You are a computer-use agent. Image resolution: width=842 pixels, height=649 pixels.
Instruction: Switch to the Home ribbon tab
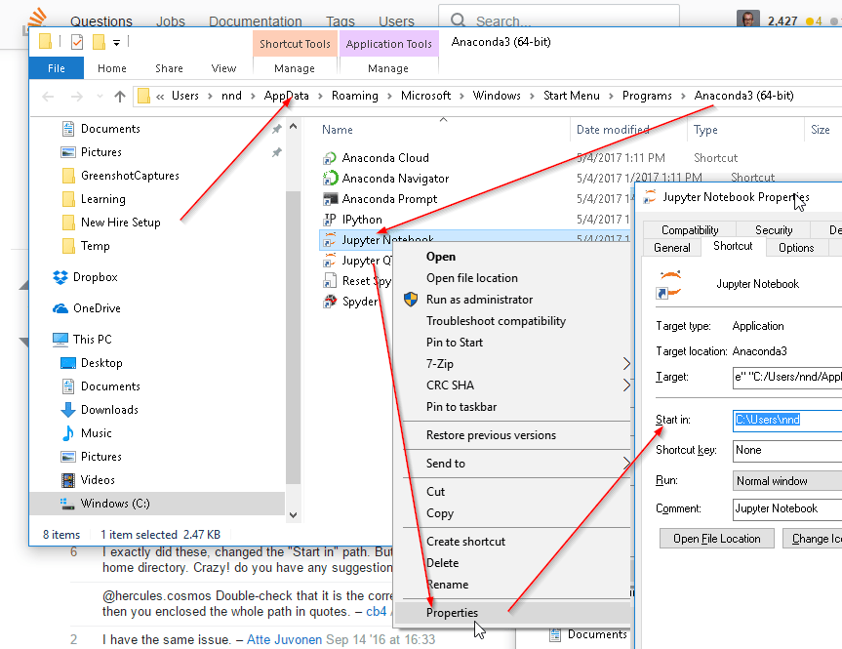click(x=111, y=68)
